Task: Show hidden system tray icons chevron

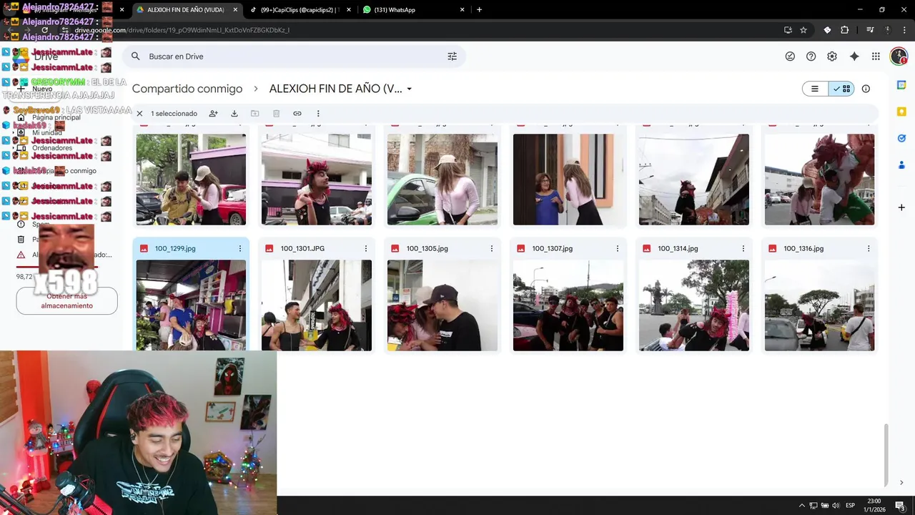Action: (801, 506)
